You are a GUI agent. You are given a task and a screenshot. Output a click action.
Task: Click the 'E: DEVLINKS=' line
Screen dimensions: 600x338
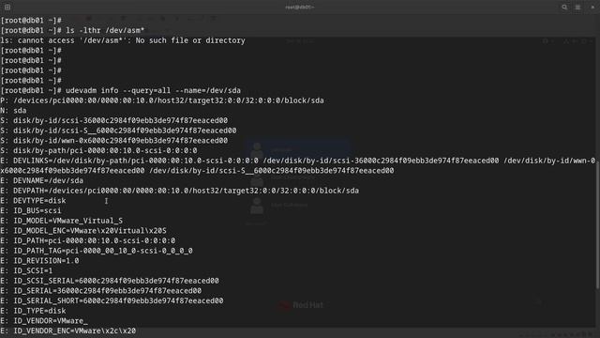[x=298, y=161]
